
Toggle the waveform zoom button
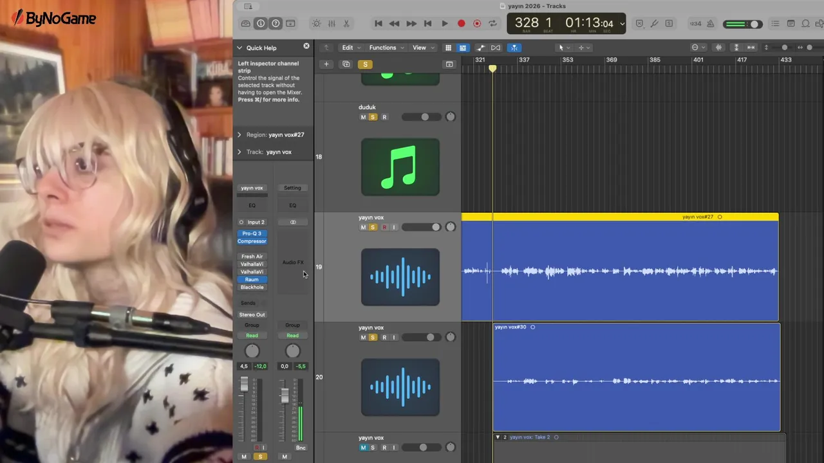[x=718, y=48]
